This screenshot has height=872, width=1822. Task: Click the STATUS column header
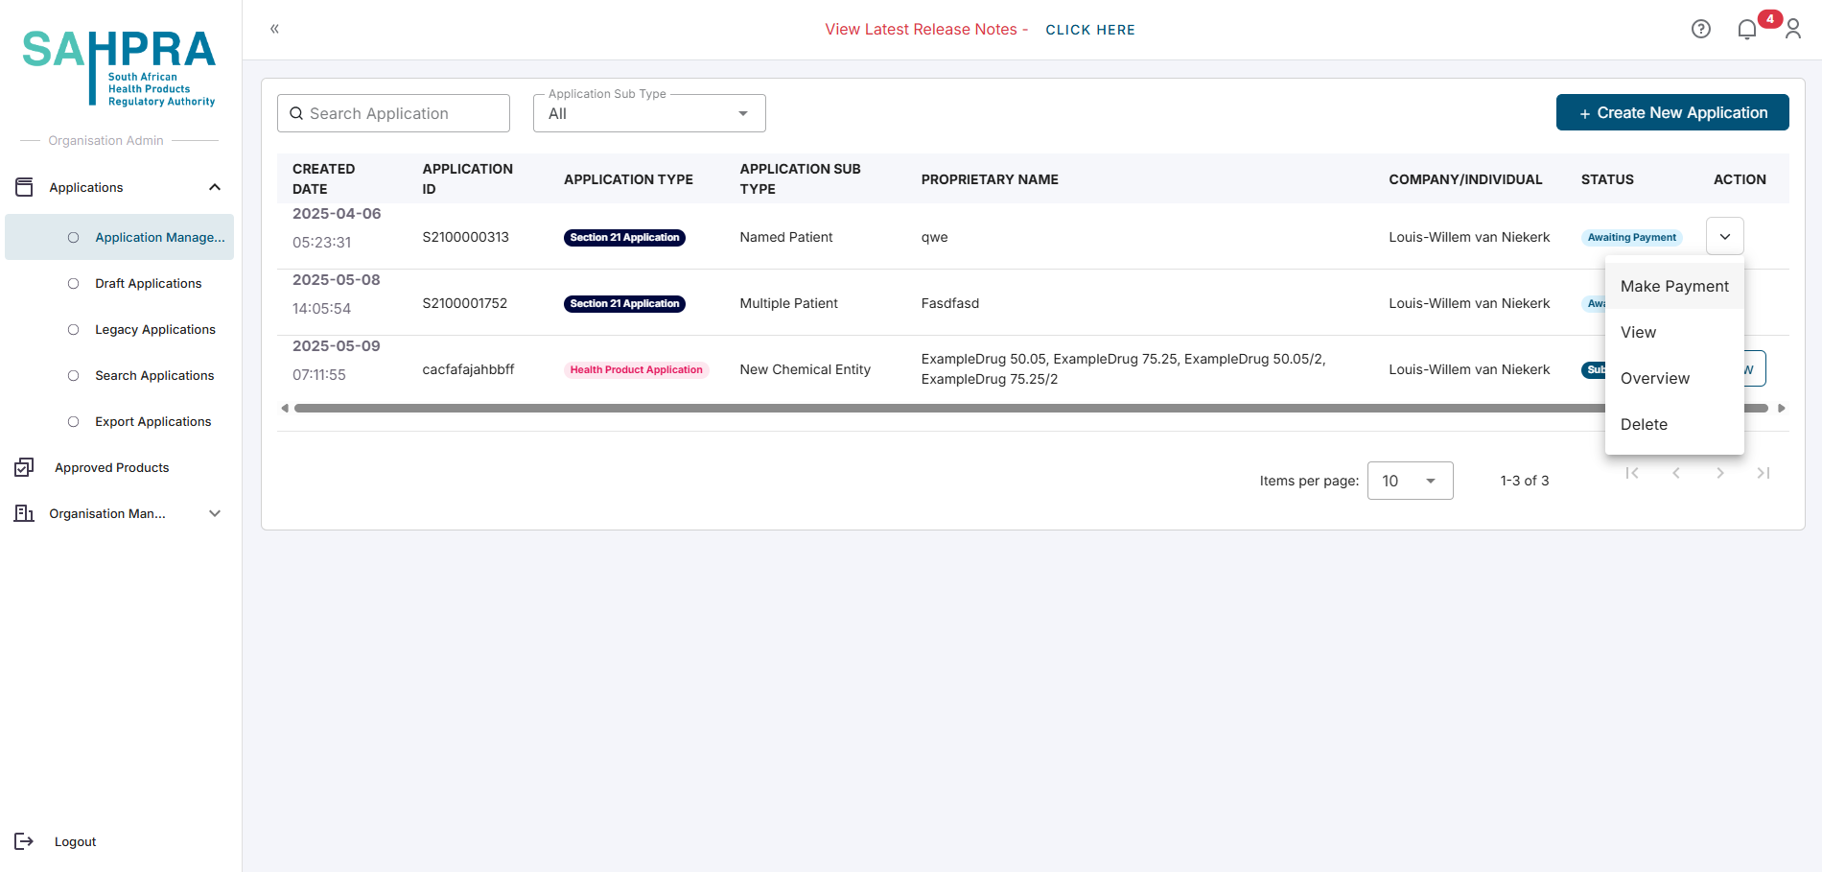tap(1607, 179)
